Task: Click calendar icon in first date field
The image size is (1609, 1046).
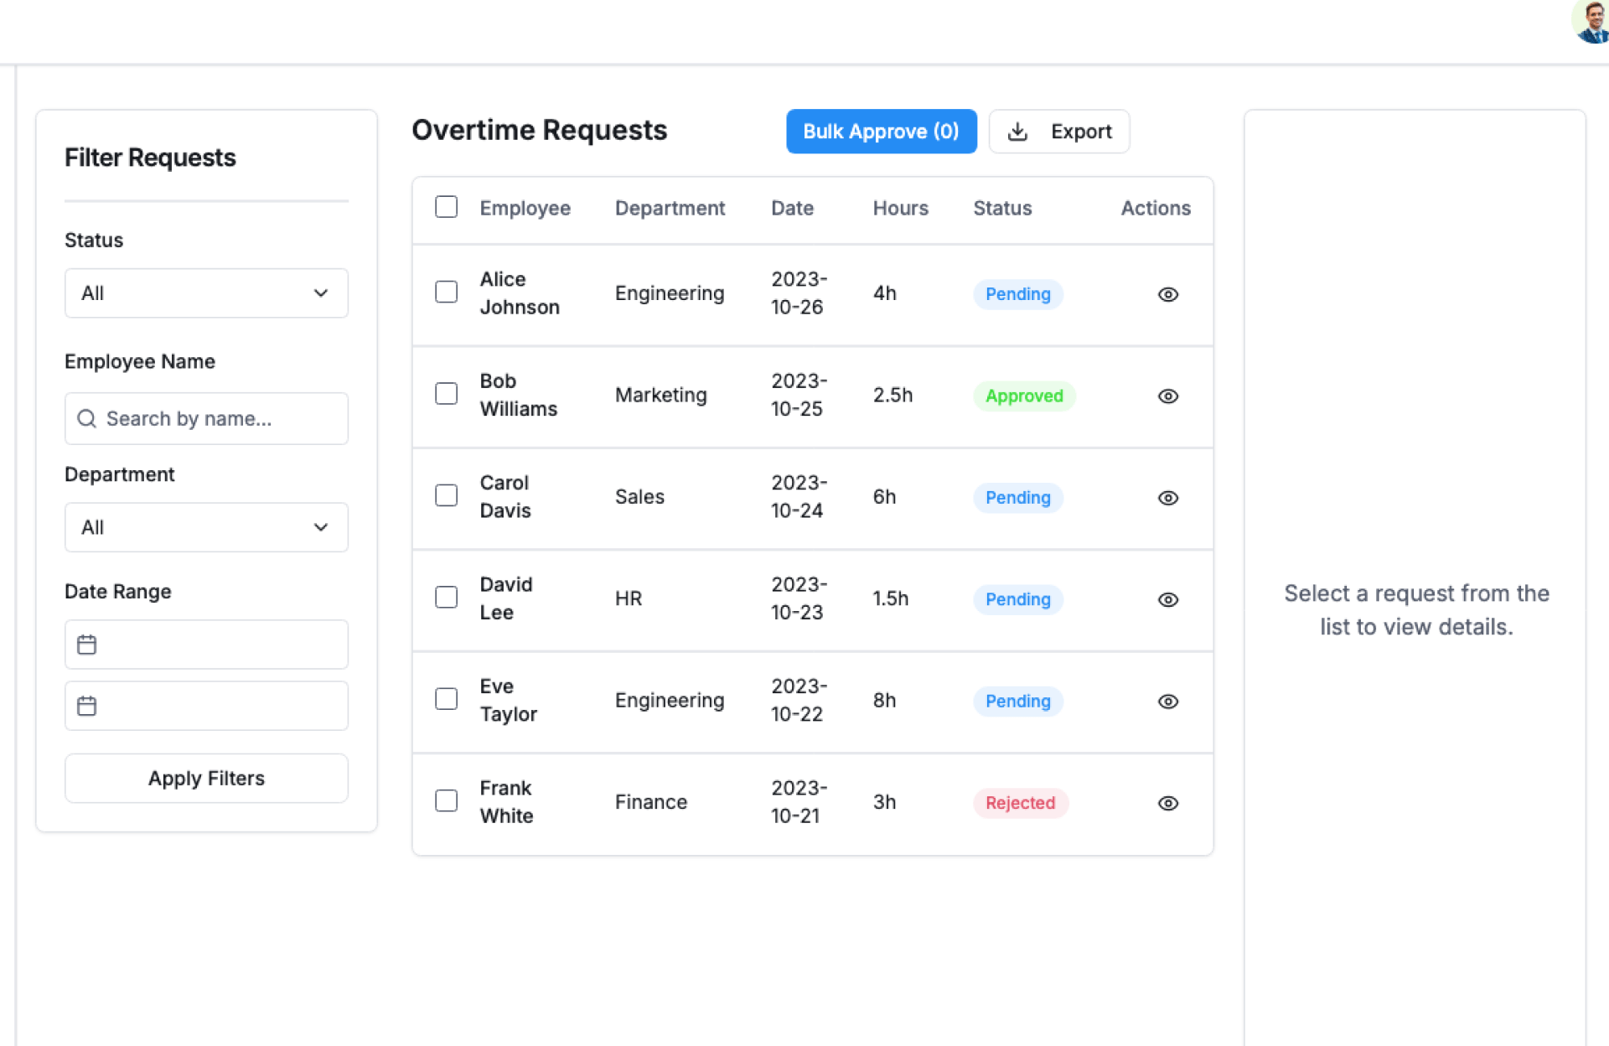Action: pos(87,645)
